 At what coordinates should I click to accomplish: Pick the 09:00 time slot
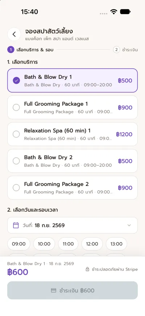pyautogui.click(x=19, y=244)
